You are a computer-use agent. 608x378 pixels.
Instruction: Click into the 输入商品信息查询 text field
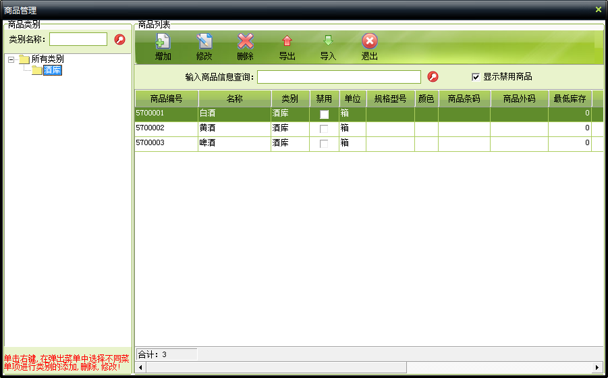coord(339,77)
